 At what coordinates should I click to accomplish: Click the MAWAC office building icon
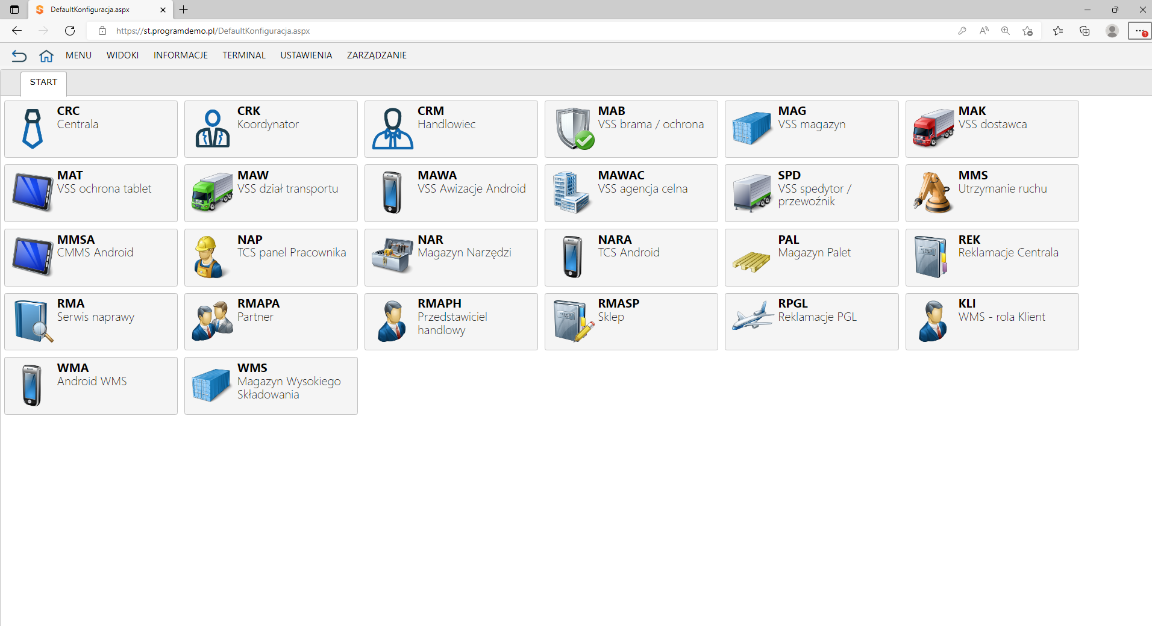[571, 193]
